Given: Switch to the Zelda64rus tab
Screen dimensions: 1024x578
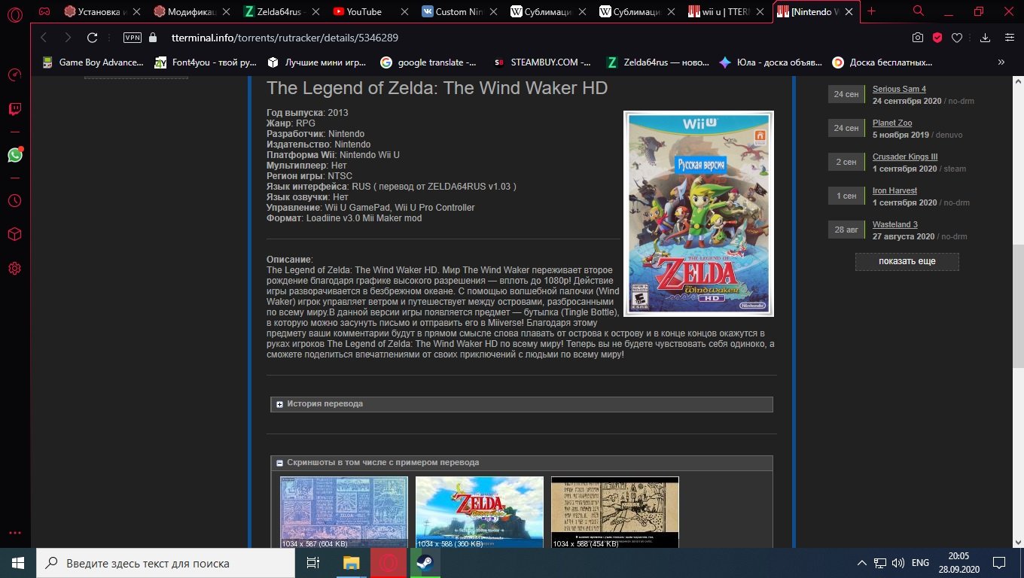Looking at the screenshot, I should click(x=280, y=11).
